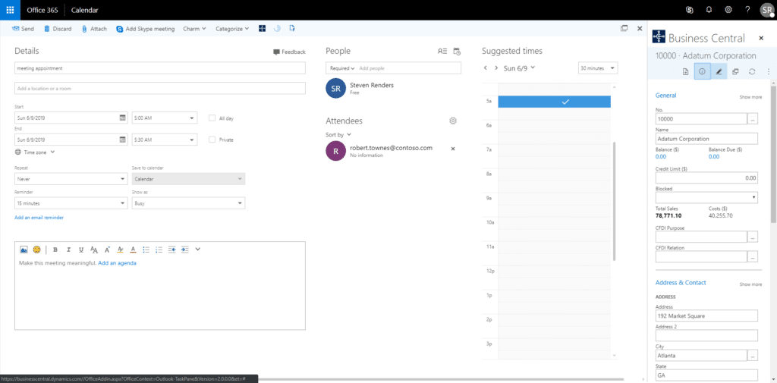Increase the paragraph indent
Viewport: 777px width, 383px height.
click(185, 250)
